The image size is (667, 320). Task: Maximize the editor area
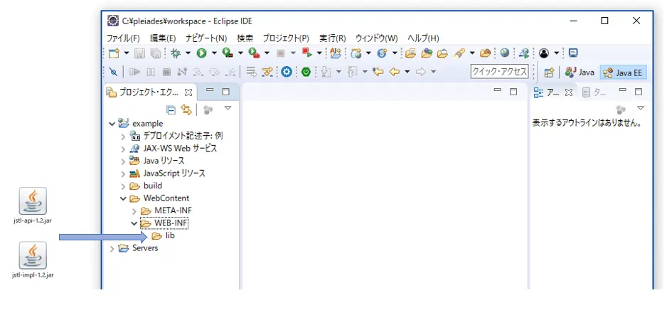coord(513,92)
